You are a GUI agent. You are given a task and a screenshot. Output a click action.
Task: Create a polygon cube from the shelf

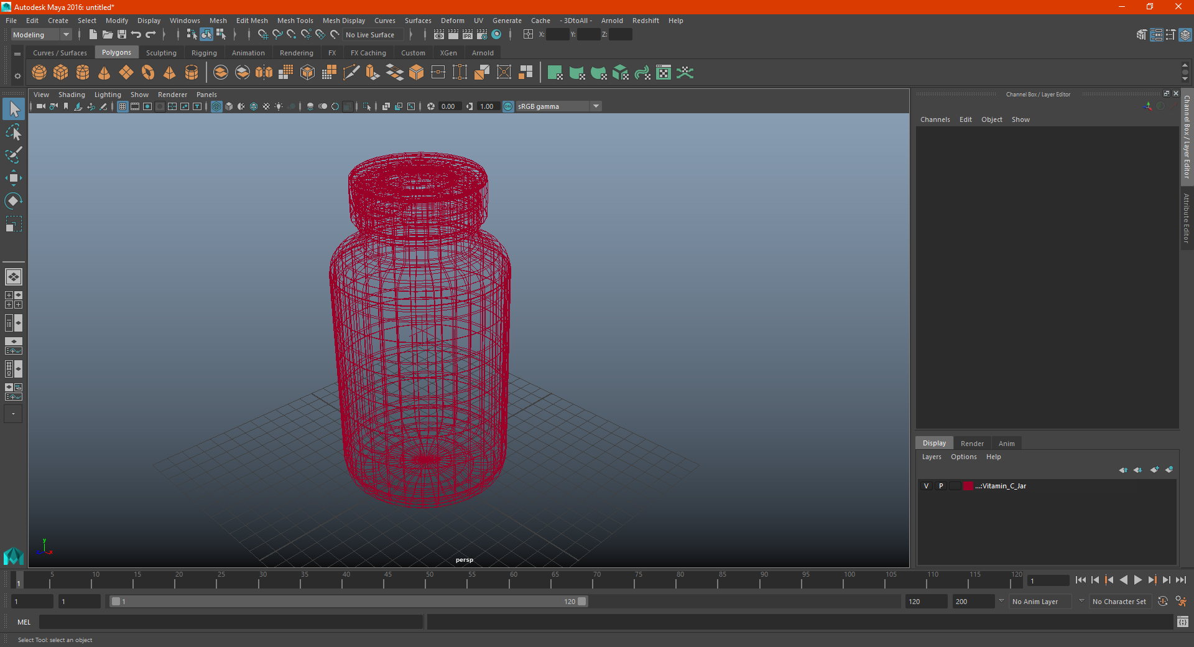click(x=61, y=73)
